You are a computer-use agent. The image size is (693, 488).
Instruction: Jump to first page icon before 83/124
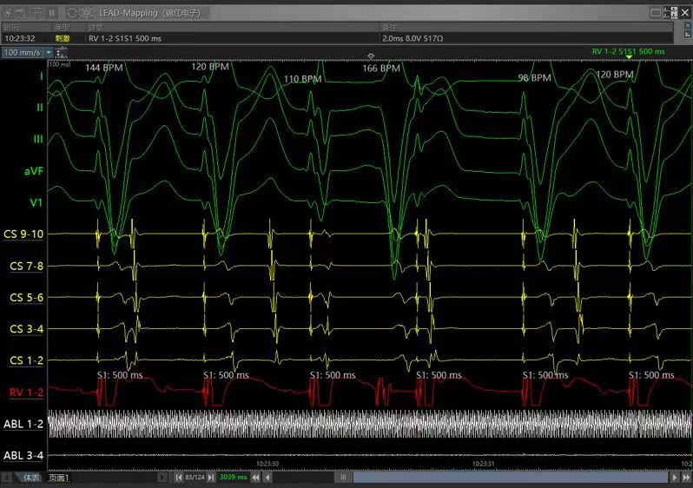[179, 478]
